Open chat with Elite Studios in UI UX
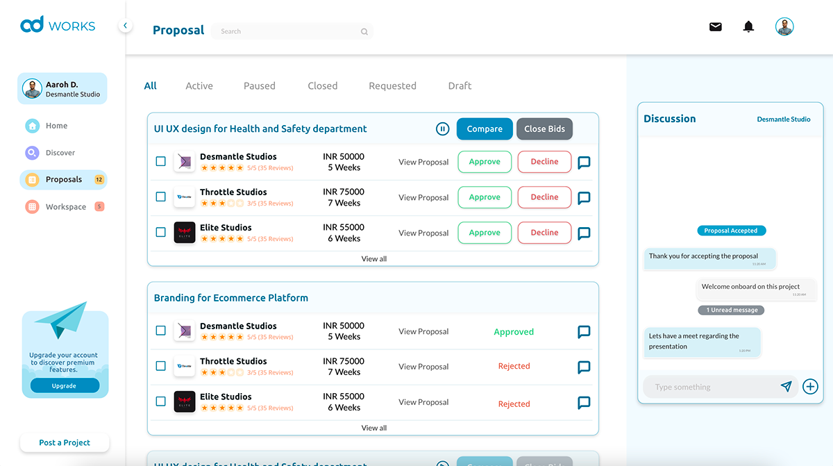Screen dimensions: 833x466 pos(584,233)
